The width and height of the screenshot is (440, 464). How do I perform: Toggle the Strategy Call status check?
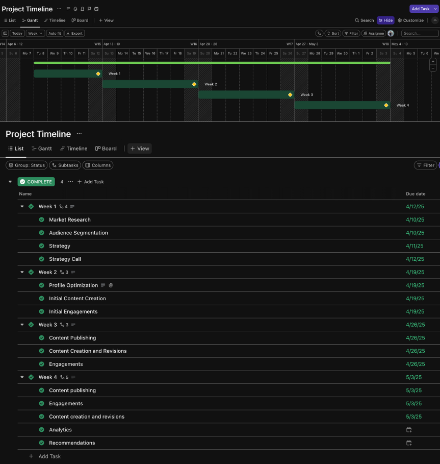(x=42, y=259)
